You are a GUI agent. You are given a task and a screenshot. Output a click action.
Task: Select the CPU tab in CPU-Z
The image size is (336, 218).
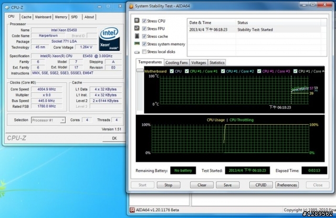point(12,16)
